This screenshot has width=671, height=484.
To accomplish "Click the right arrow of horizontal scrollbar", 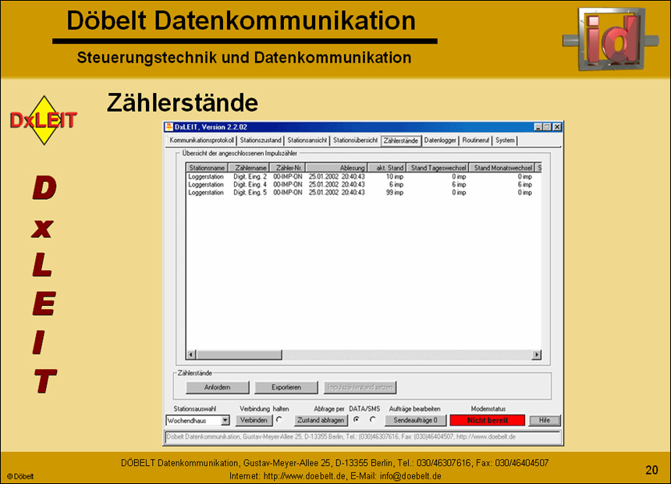I will [536, 354].
